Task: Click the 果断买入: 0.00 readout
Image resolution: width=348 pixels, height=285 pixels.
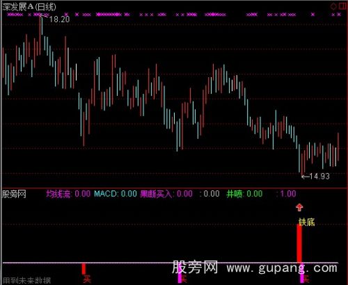Action: tap(166, 194)
